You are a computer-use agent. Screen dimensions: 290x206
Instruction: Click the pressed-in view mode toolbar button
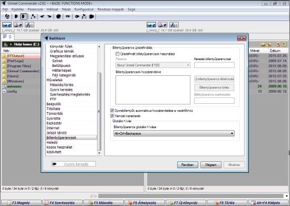[24, 16]
